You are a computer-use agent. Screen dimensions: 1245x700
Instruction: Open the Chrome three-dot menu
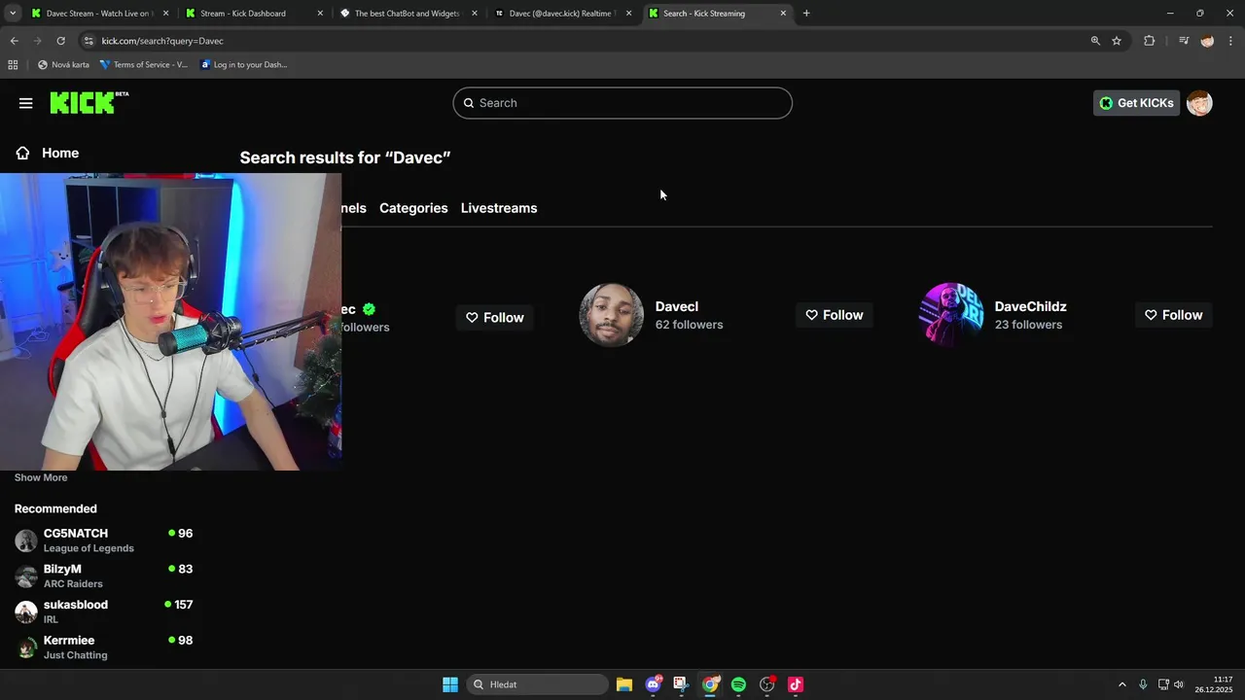pos(1230,41)
